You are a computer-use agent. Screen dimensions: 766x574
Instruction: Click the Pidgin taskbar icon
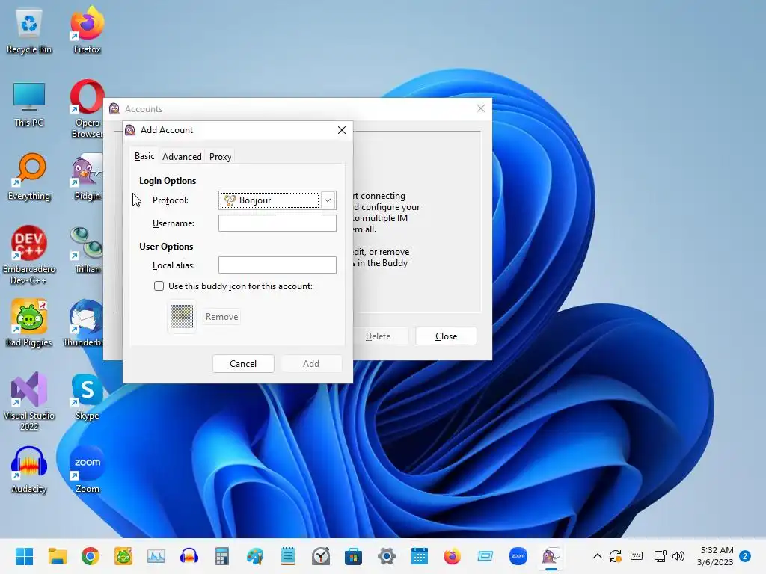click(x=551, y=556)
